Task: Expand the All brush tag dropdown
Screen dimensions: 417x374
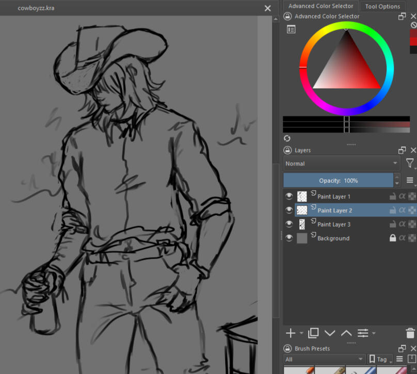Action: [324, 359]
